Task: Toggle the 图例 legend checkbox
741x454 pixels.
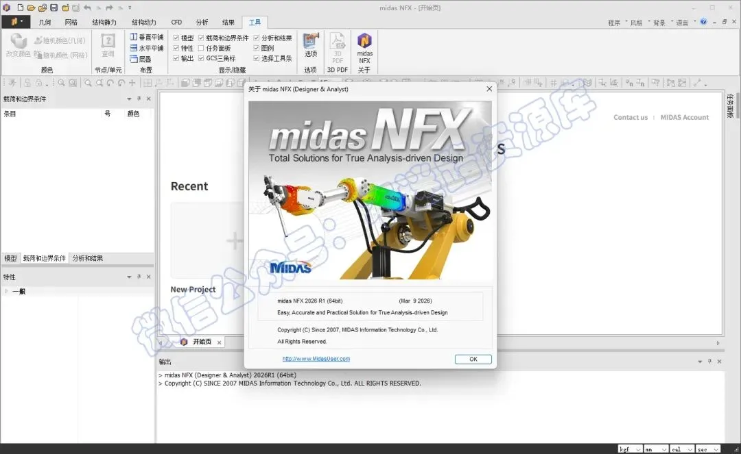Action: [x=256, y=48]
